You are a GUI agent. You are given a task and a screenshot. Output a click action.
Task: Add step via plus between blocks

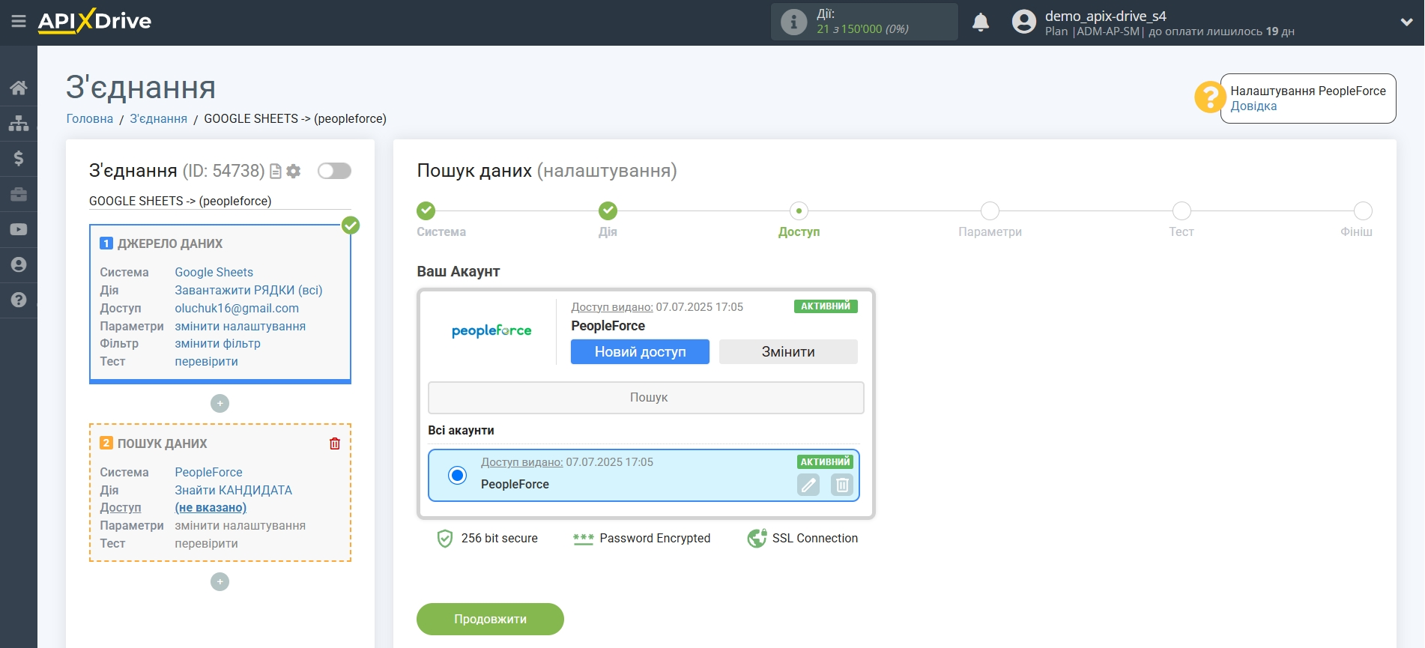(x=220, y=404)
